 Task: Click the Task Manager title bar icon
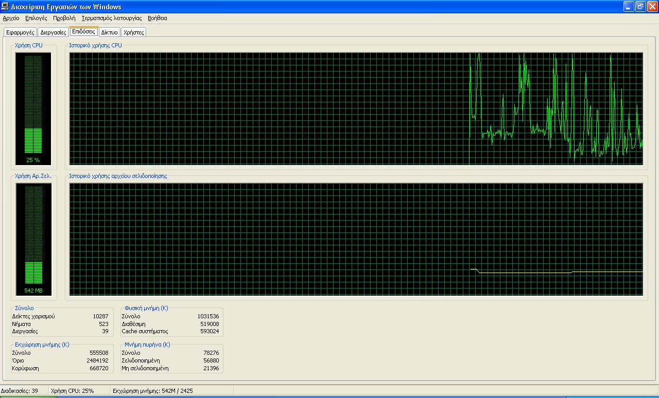[5, 7]
